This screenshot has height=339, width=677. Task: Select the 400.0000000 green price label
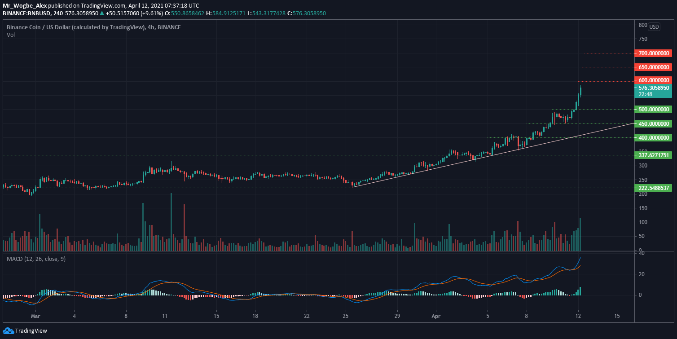click(653, 137)
